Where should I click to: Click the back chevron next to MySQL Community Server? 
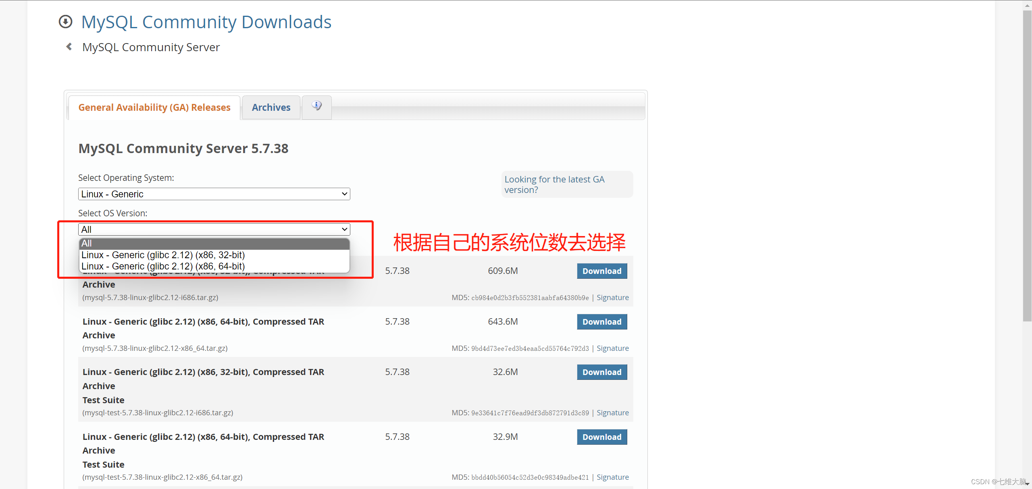69,47
